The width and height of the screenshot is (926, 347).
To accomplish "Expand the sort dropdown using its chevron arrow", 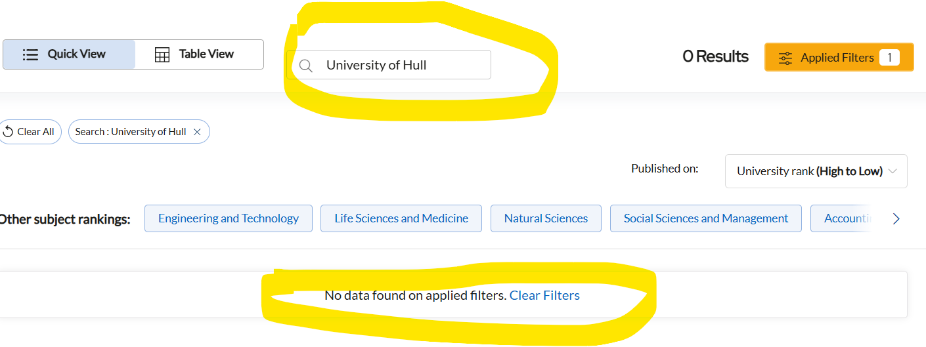I will [893, 171].
